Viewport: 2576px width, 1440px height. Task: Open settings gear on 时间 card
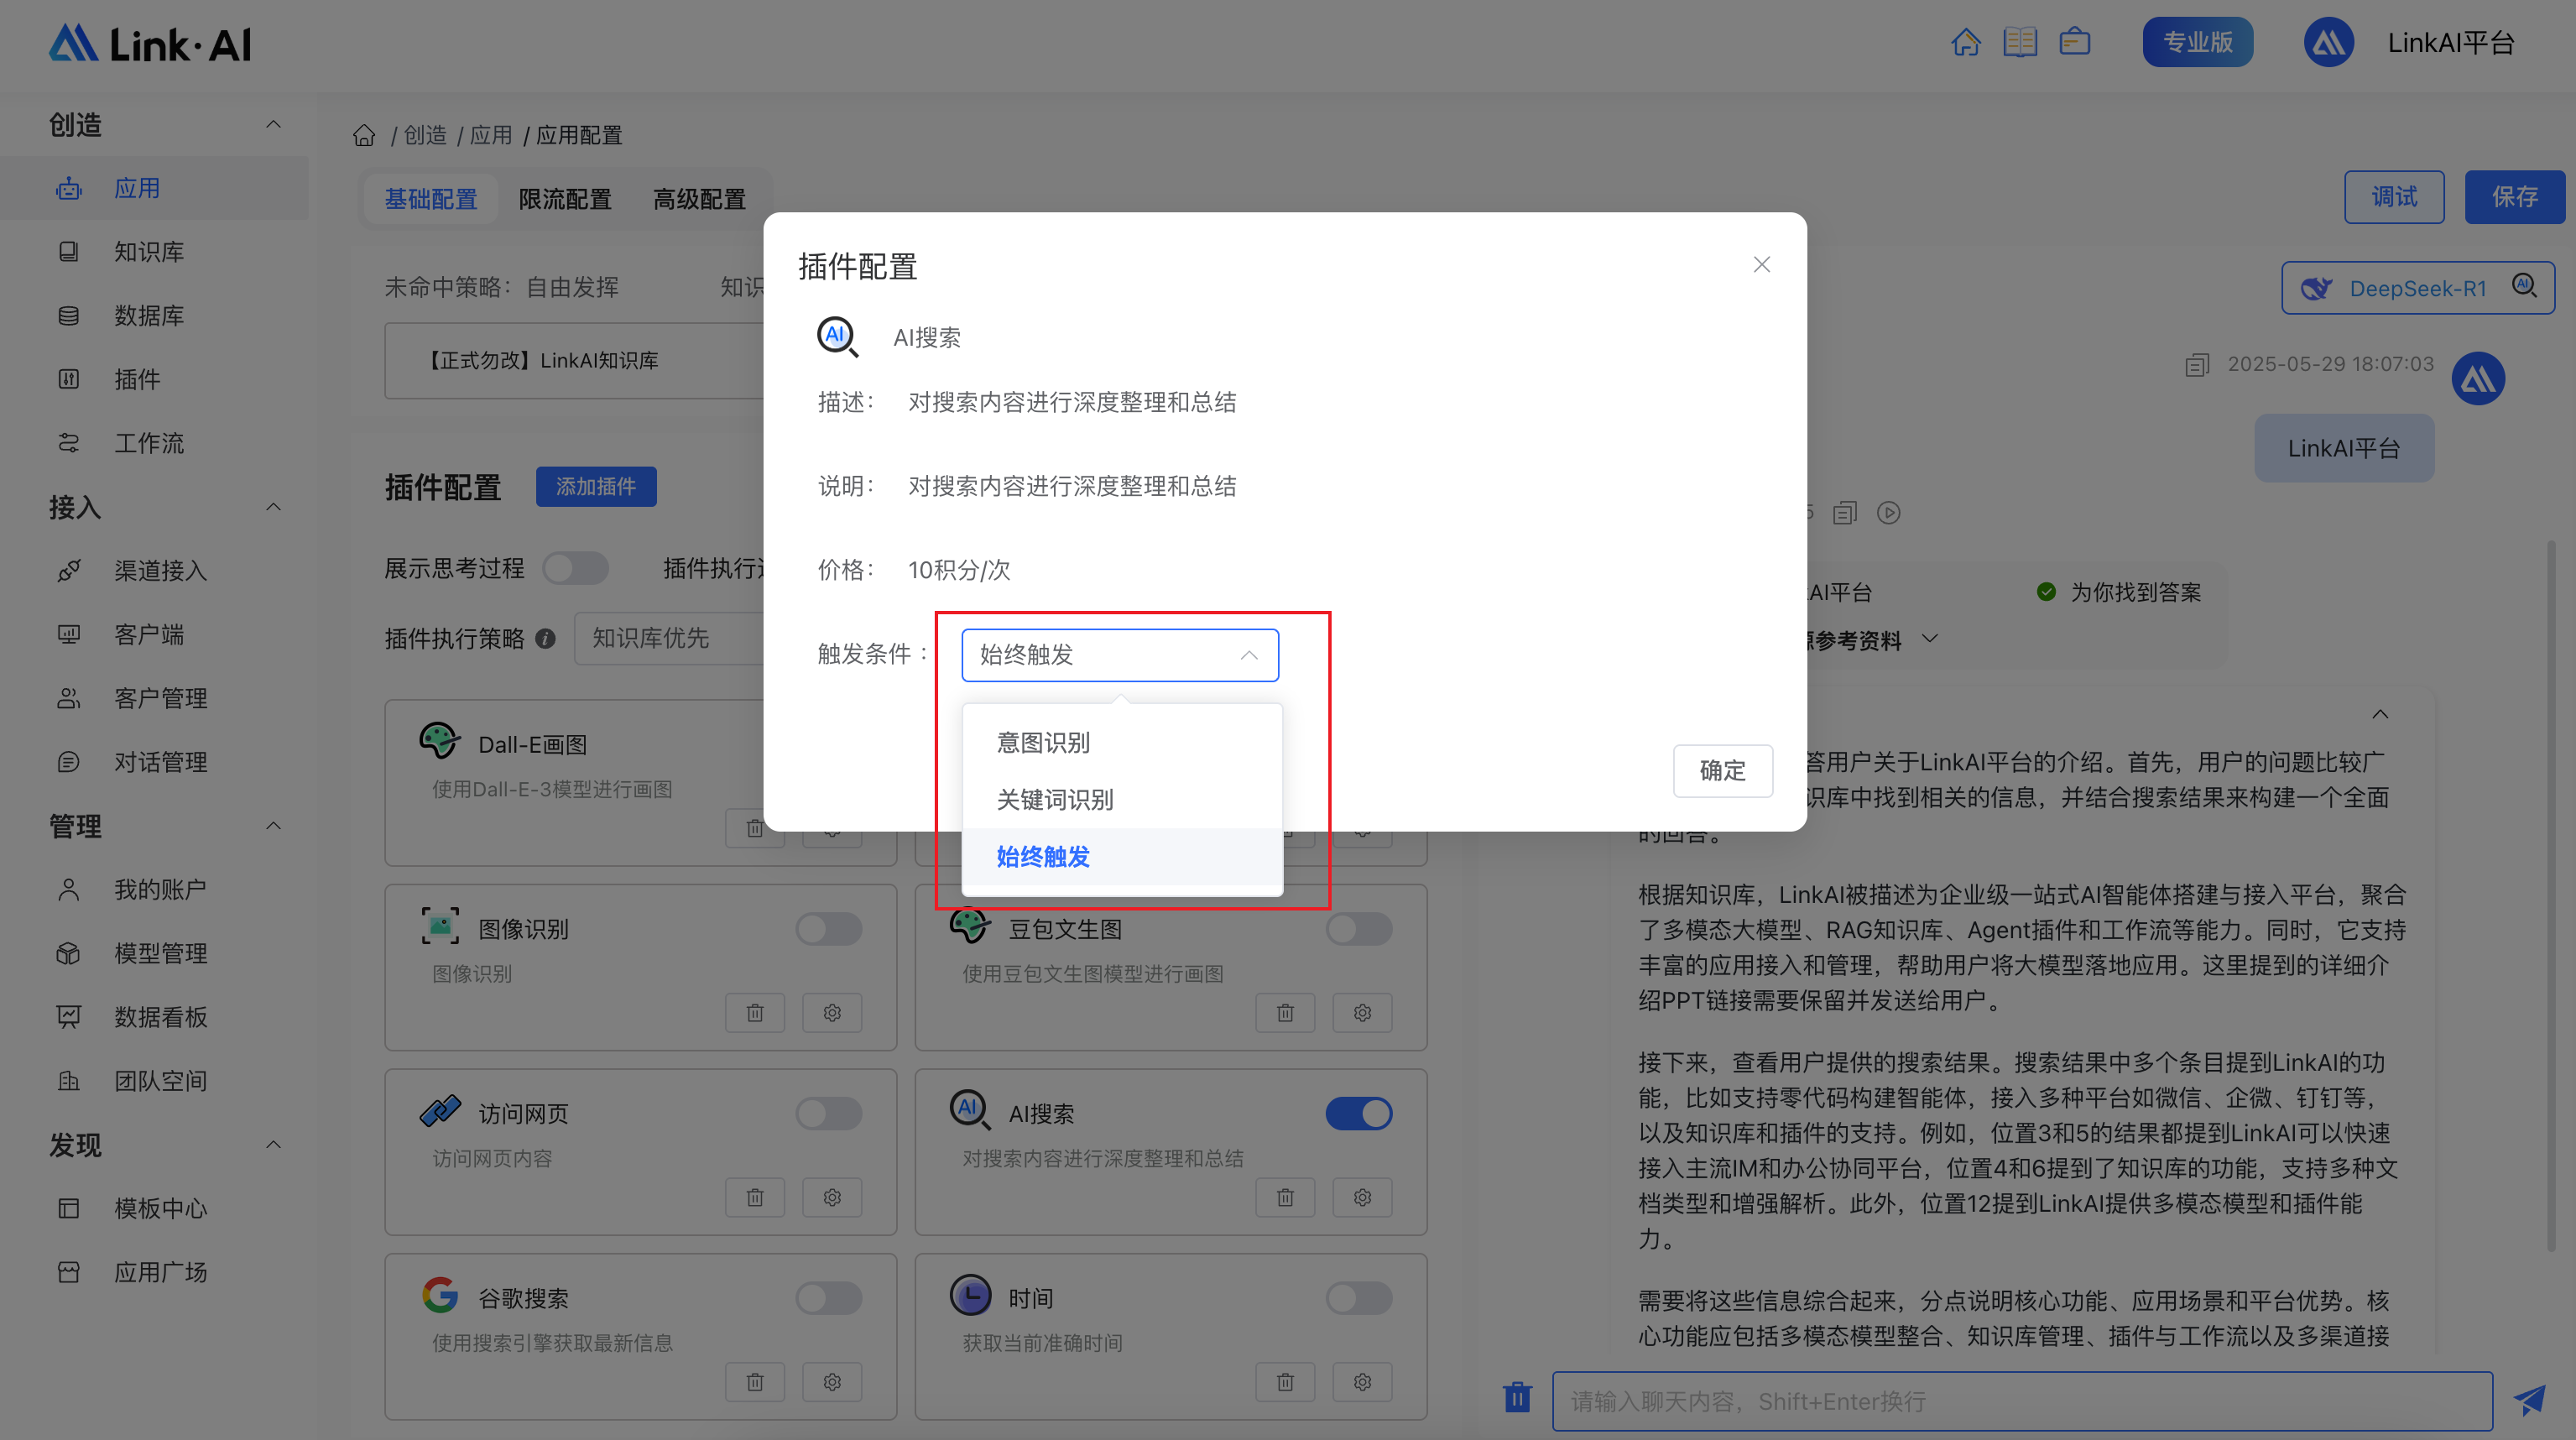[1362, 1382]
